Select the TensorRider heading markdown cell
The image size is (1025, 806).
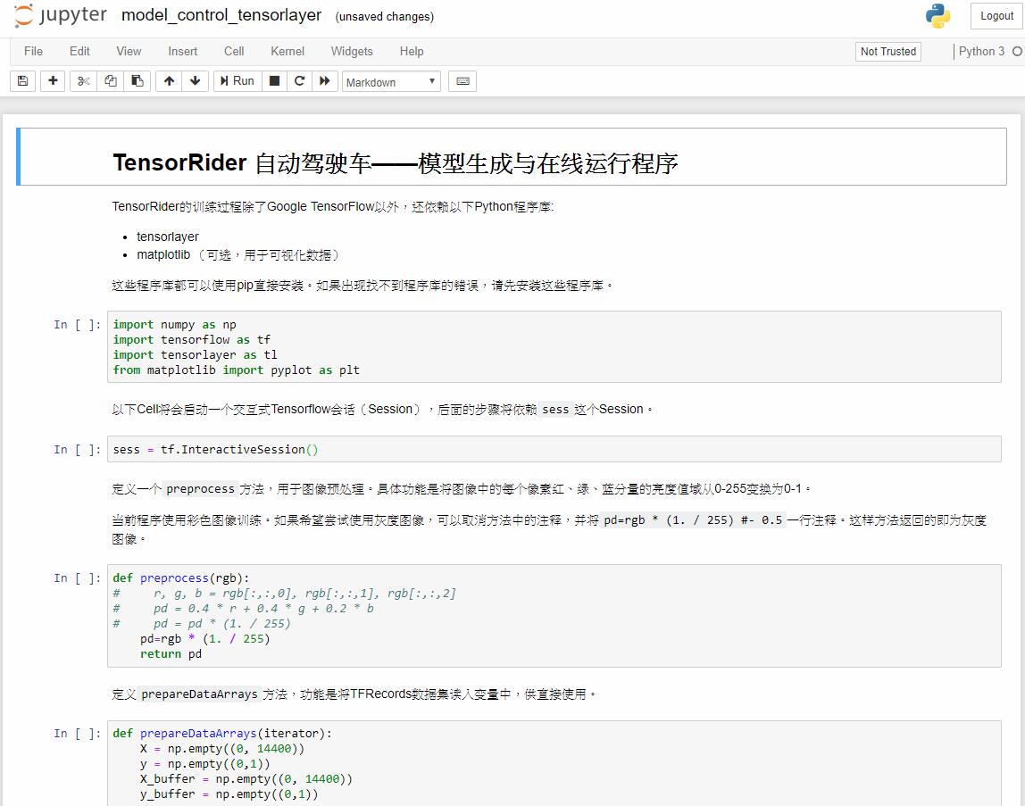click(x=512, y=157)
